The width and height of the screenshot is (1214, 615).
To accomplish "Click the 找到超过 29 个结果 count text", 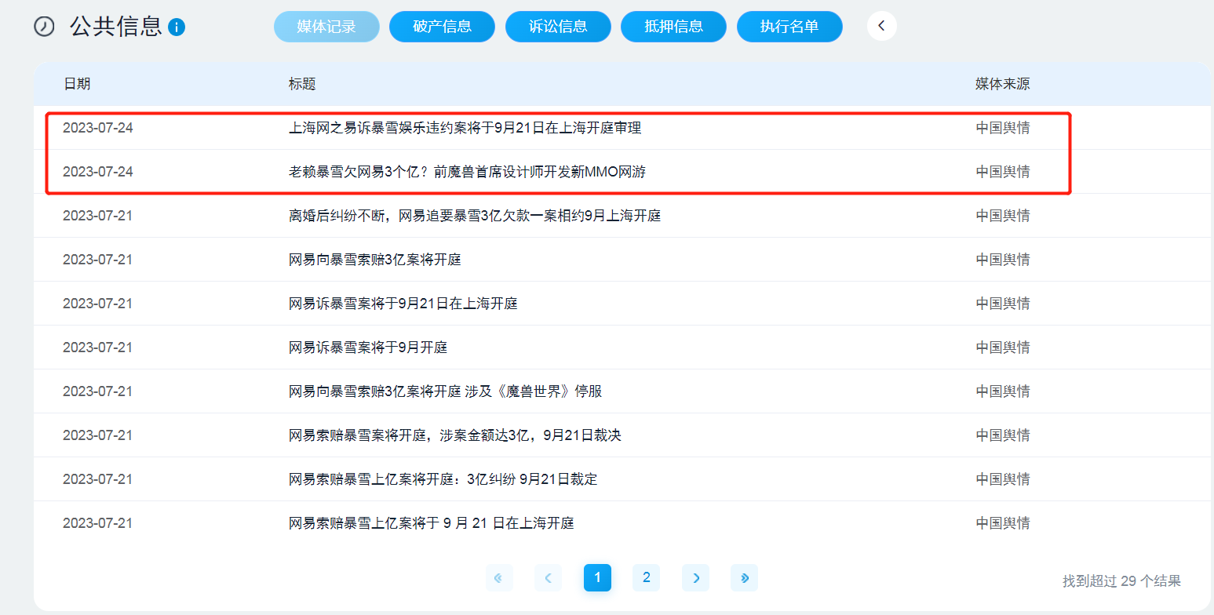I will coord(1121,581).
